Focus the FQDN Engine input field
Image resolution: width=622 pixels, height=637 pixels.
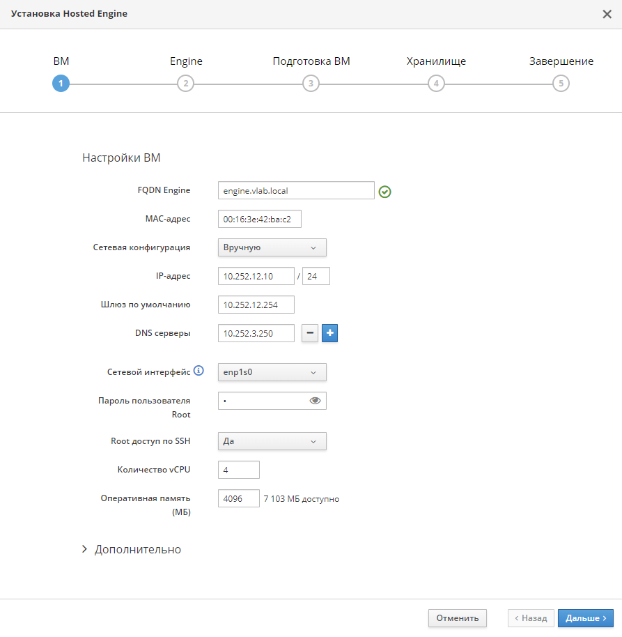click(296, 190)
